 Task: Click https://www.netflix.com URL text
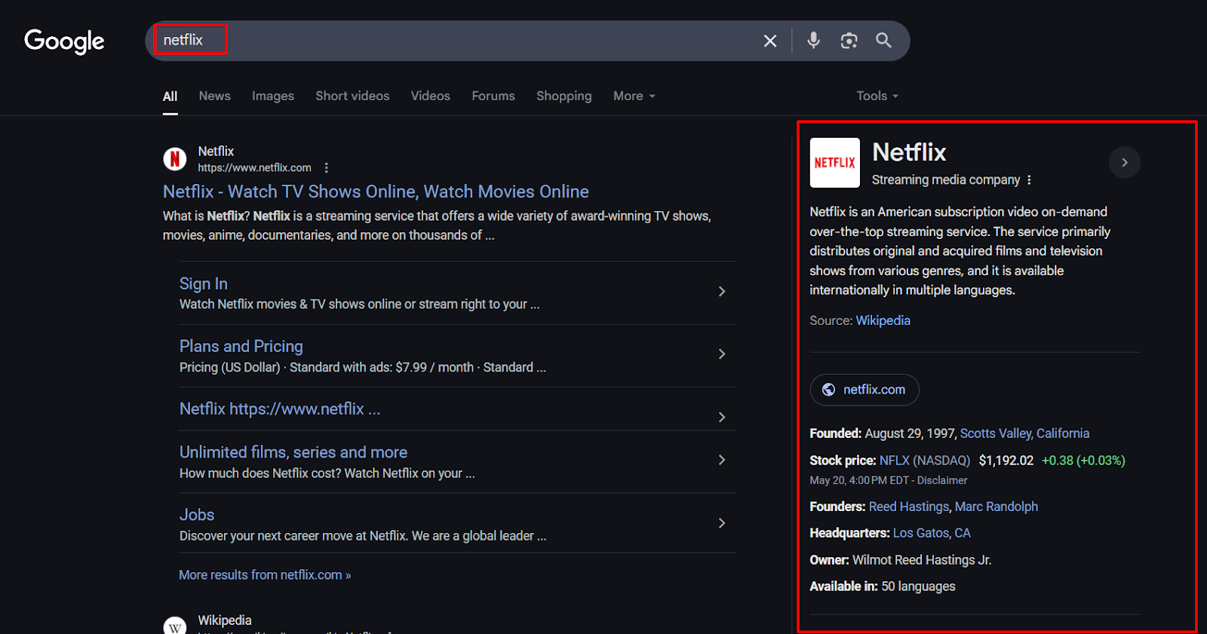click(255, 167)
